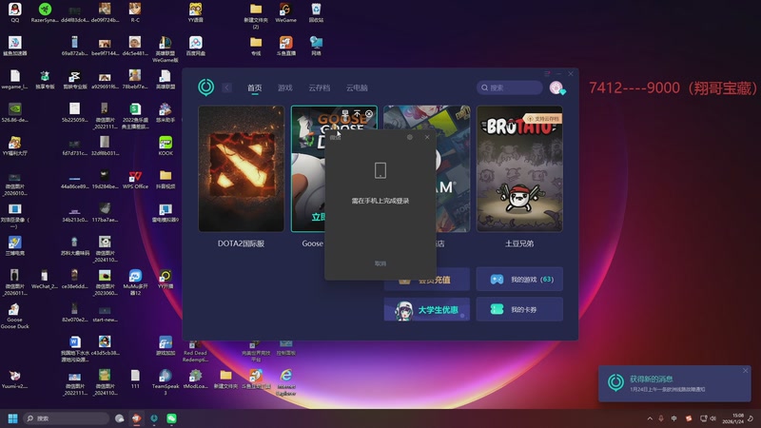
Task: Open the launcher menu lines icon
Action: (x=547, y=73)
